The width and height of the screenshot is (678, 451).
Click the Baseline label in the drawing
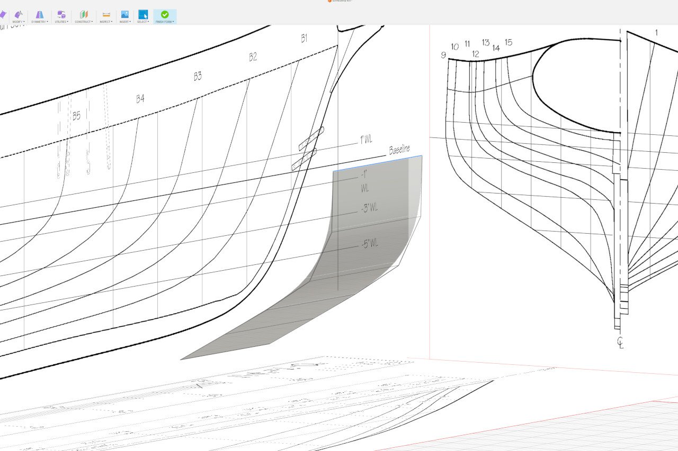[400, 150]
